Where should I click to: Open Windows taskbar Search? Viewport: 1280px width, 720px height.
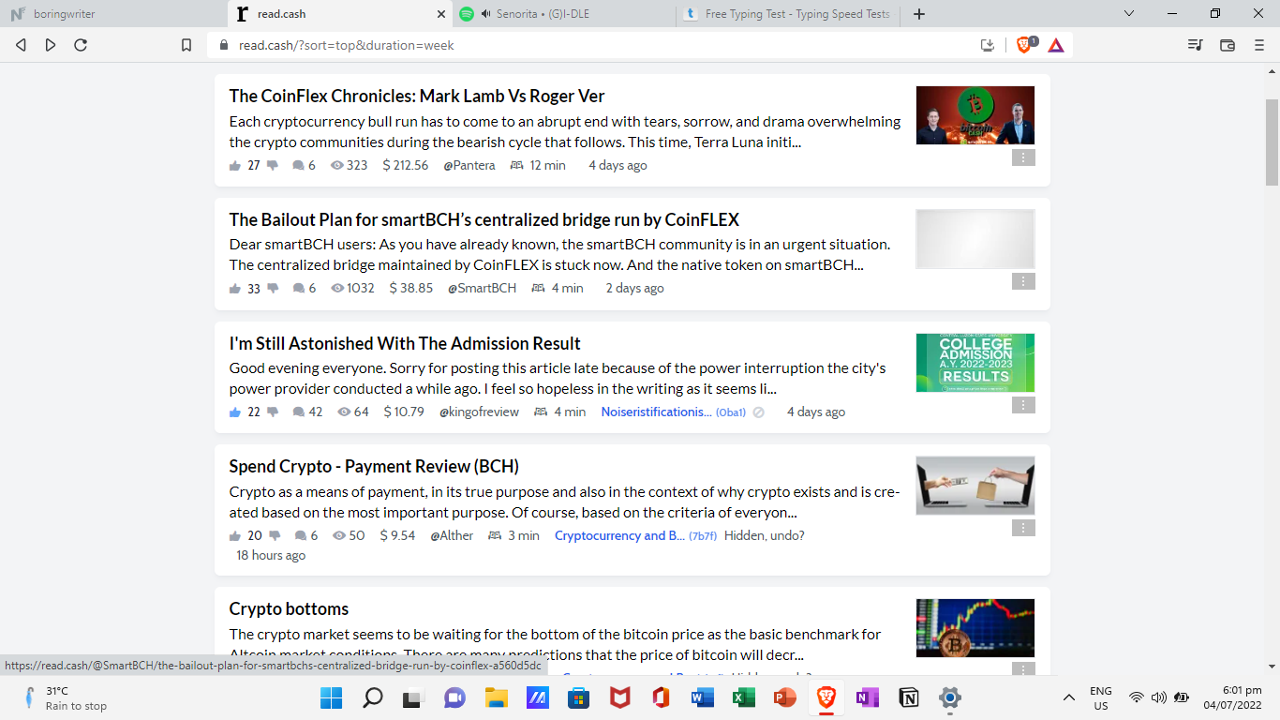coord(372,698)
